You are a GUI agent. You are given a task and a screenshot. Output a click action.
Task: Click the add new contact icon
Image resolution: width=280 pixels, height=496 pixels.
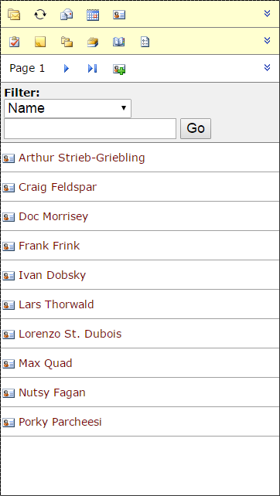[x=119, y=69]
